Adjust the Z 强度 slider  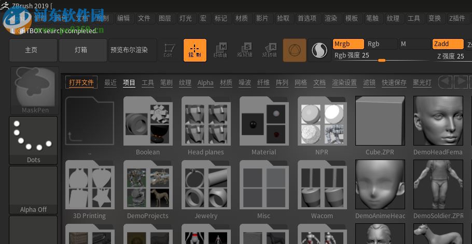pyautogui.click(x=452, y=56)
